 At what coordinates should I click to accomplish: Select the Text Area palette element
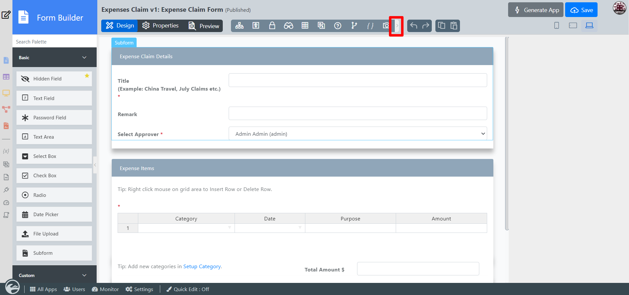(54, 137)
